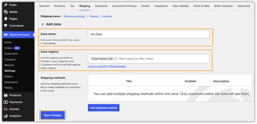Click the Media icon in sidebar
257x124 pixels.
[6, 12]
